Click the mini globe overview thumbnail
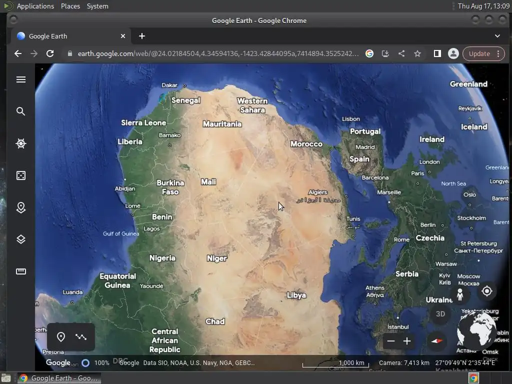The image size is (512, 384). click(x=476, y=331)
